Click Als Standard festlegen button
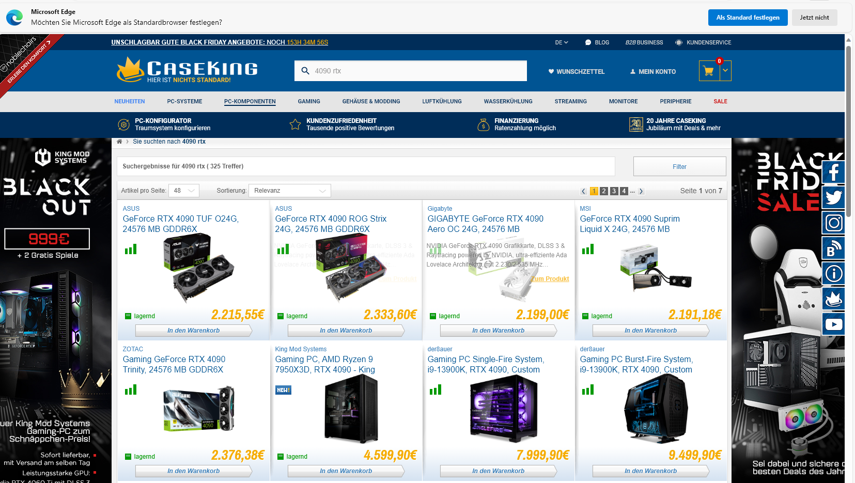This screenshot has height=483, width=855. pyautogui.click(x=748, y=18)
